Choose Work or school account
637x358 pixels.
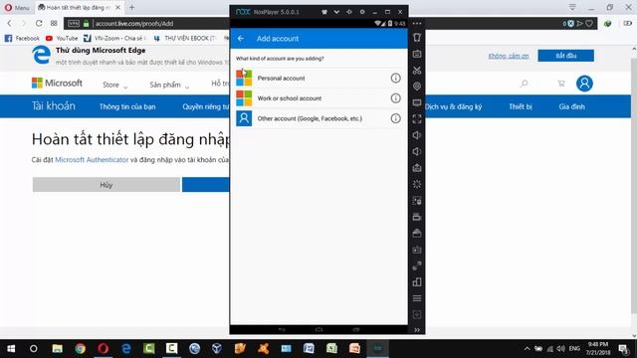[x=318, y=98]
